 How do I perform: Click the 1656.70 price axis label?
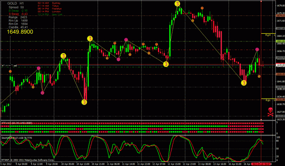(280, 51)
